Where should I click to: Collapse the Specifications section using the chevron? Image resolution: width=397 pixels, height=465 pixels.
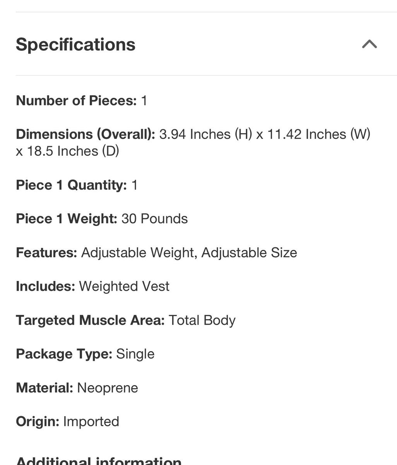pos(369,44)
